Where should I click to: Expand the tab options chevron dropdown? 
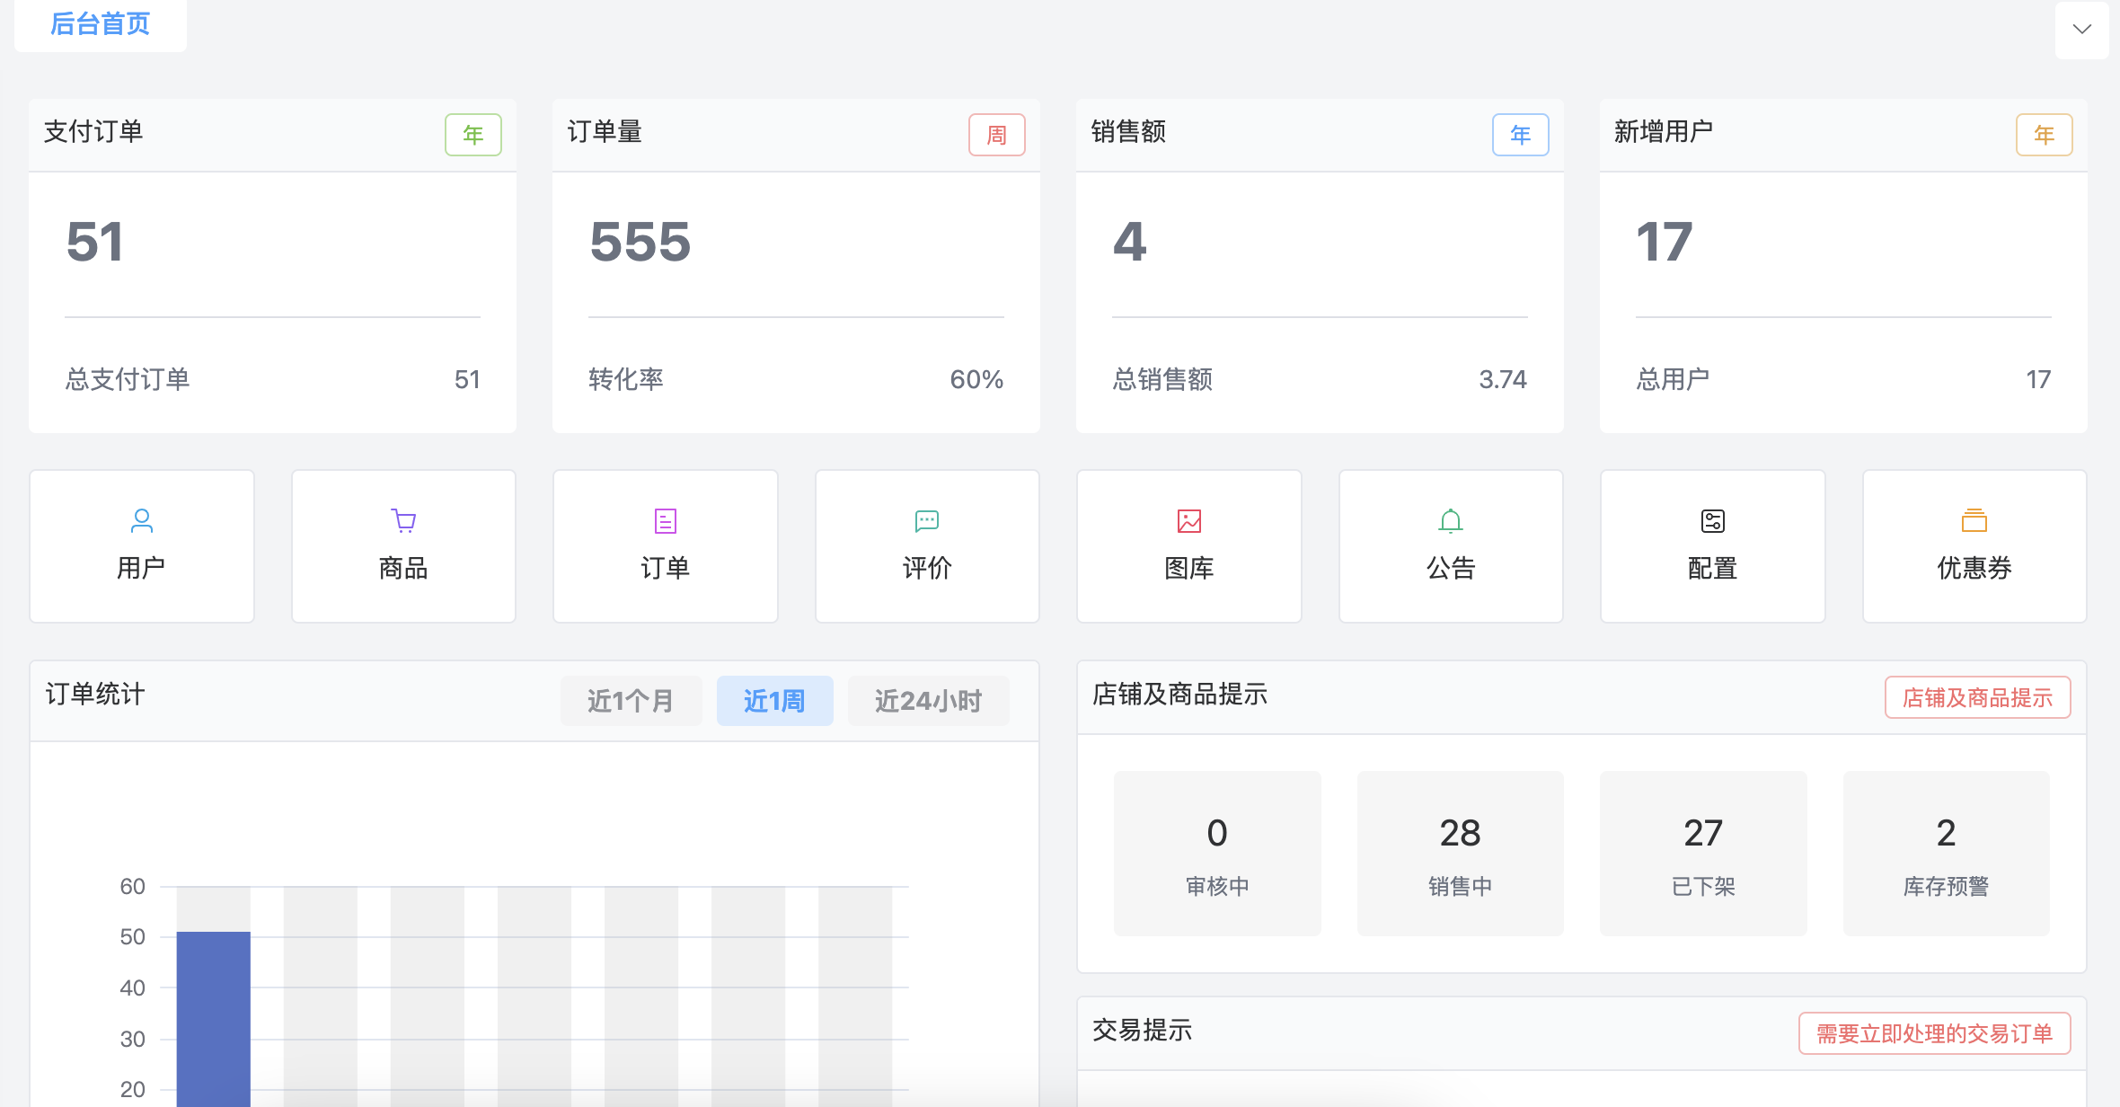2082,30
